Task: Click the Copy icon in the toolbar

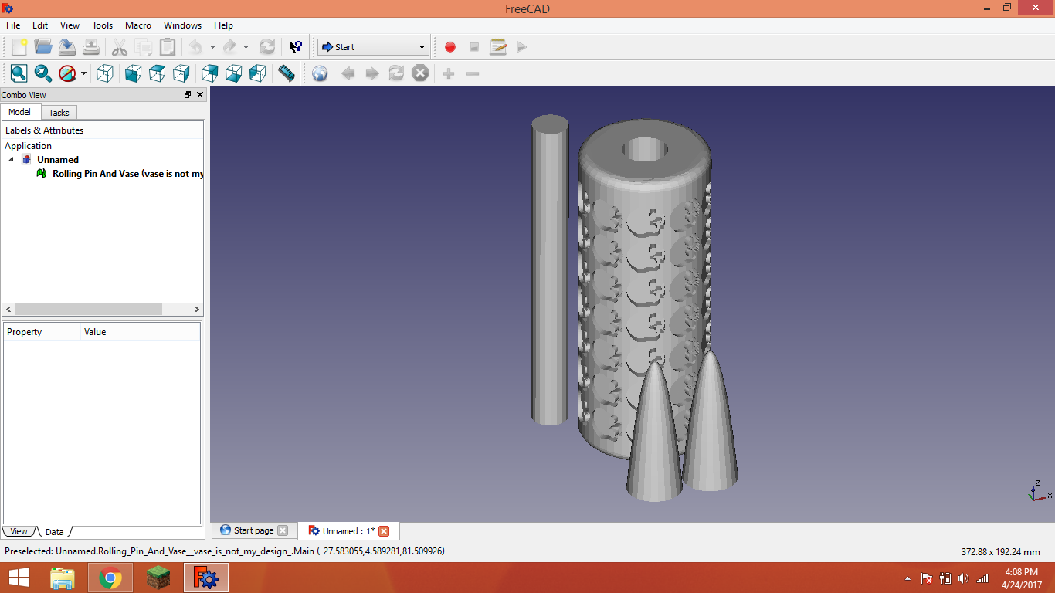Action: (144, 47)
